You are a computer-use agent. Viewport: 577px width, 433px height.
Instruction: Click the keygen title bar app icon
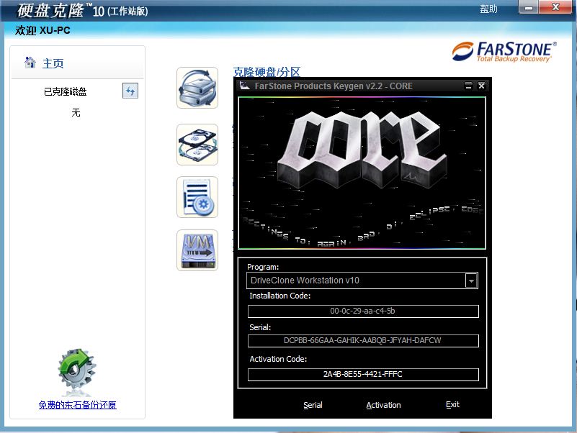243,86
